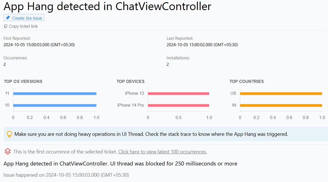Click the pink iPhone 13 bar
The image size is (328, 182).
click(x=178, y=94)
